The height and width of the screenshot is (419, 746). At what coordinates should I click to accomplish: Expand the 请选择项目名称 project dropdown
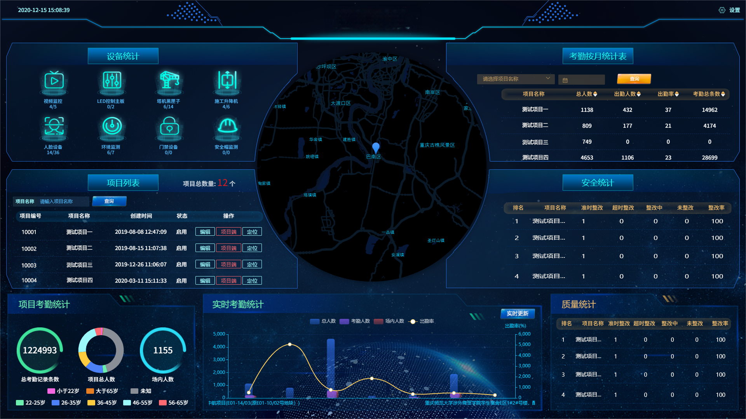515,79
